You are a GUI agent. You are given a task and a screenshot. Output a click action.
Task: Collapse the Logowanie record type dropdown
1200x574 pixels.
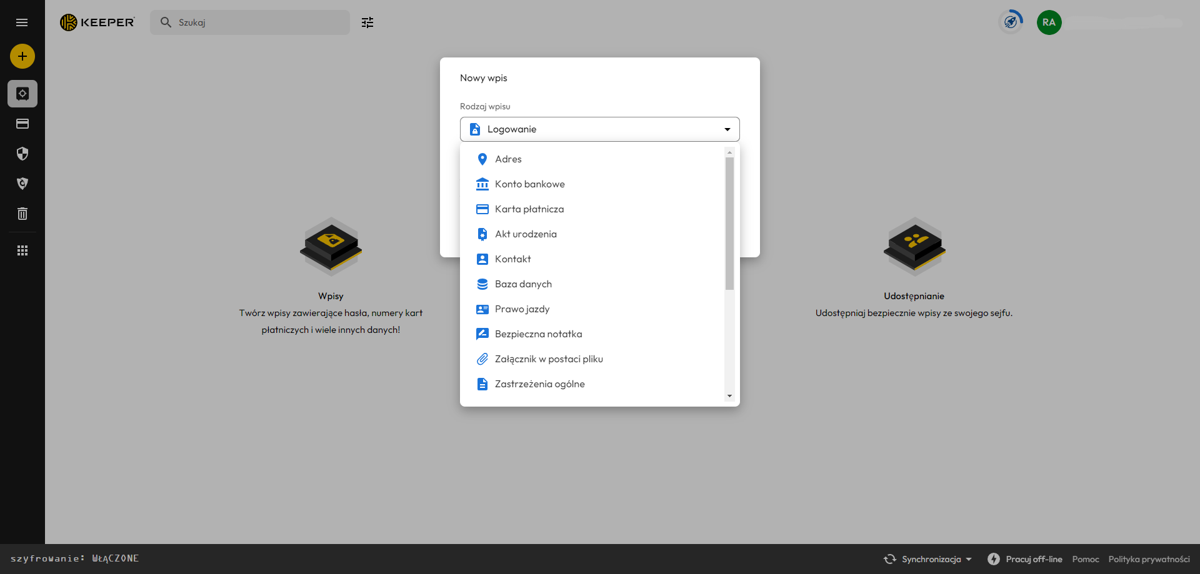[x=727, y=129]
